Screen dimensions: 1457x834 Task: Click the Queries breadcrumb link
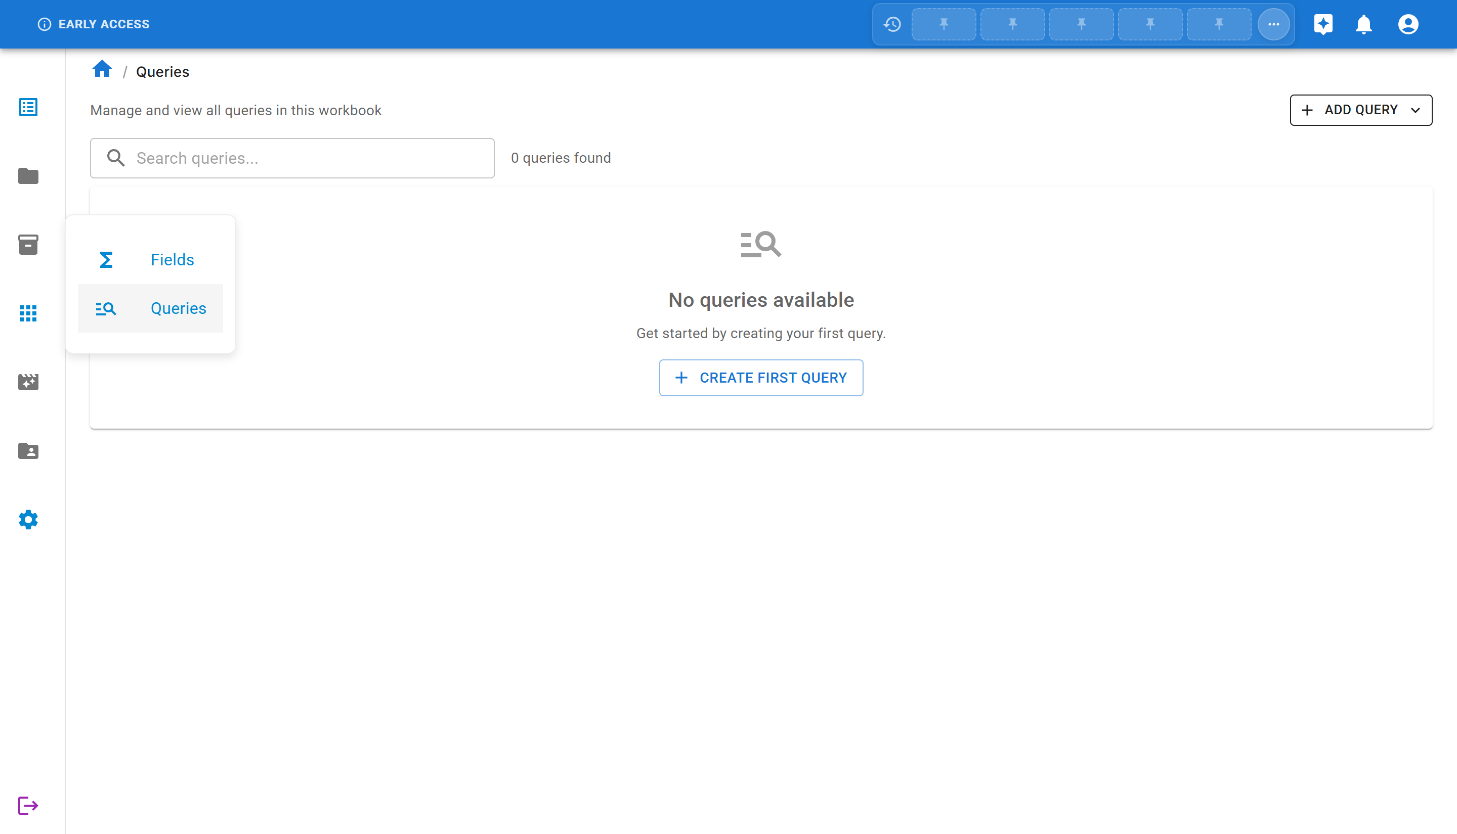162,71
